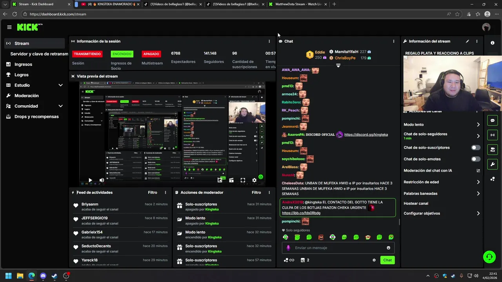Open the Windows Start menu
The image size is (502, 282).
(8, 276)
